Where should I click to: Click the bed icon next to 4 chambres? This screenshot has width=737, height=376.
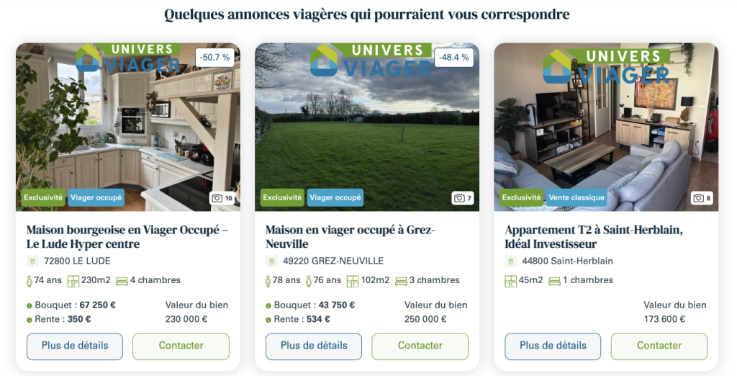pos(122,281)
